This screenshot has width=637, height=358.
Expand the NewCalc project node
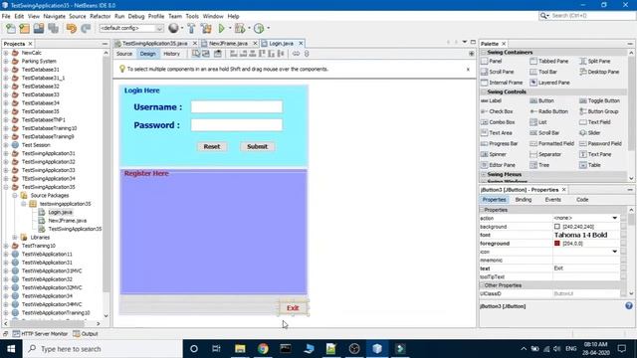pyautogui.click(x=6, y=53)
